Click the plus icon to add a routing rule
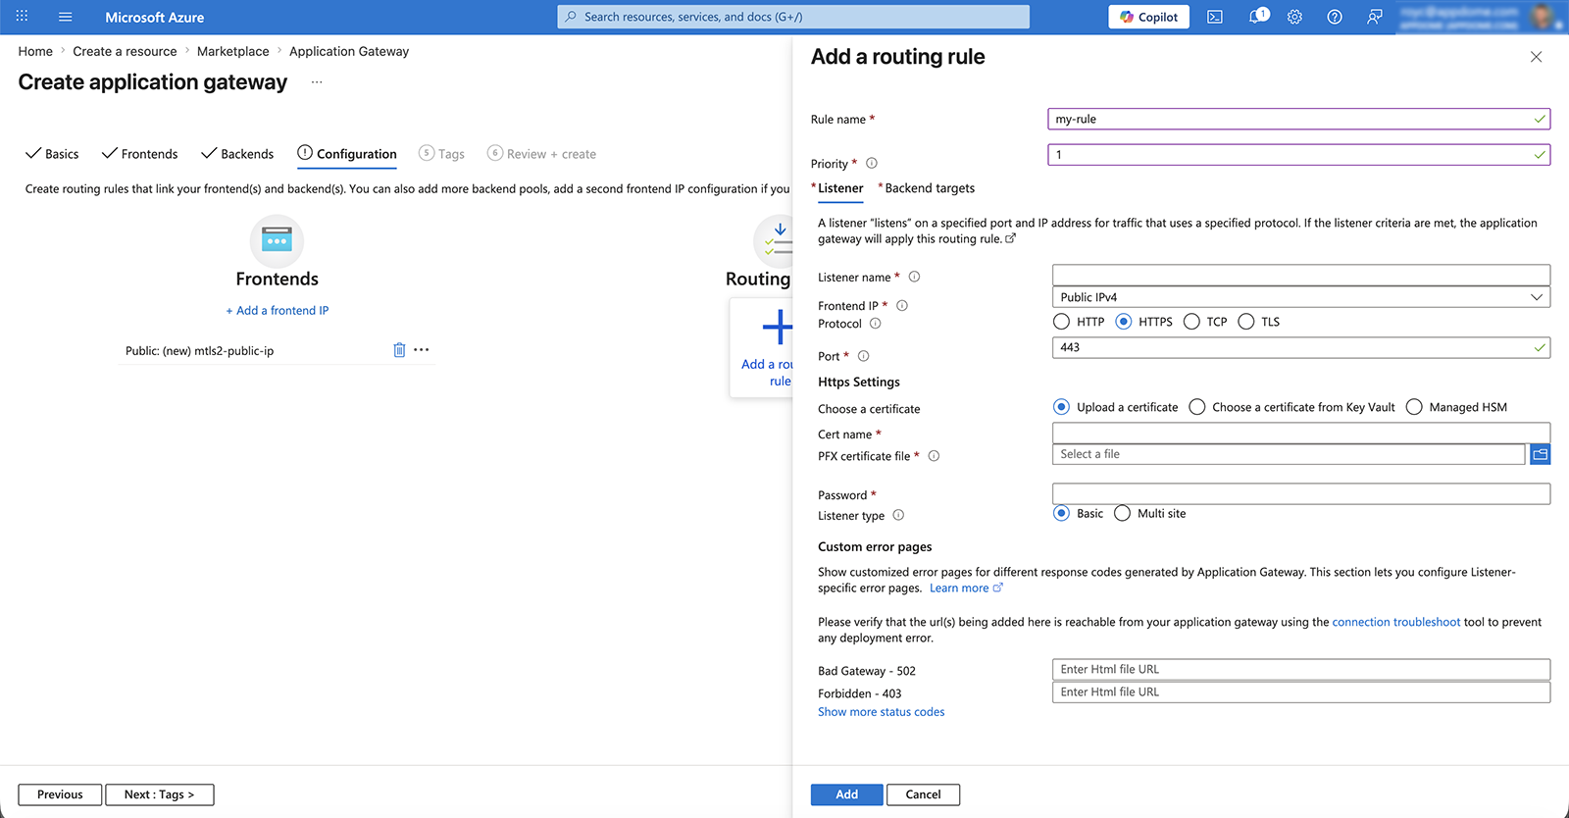Screen dimensions: 1569x818 [x=777, y=327]
